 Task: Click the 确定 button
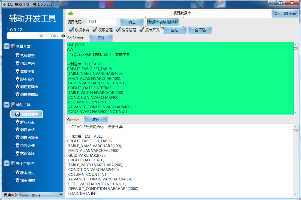(x=132, y=22)
